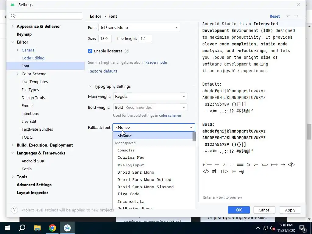312x234 pixels.
Task: Select Emmet in the tree
Action: 28,105
